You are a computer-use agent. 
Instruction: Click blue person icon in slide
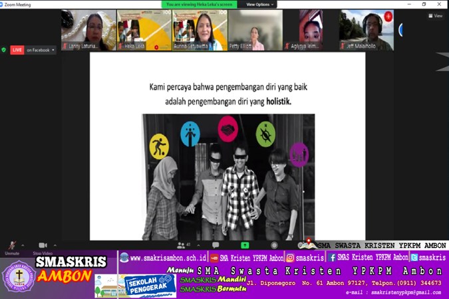coord(190,134)
